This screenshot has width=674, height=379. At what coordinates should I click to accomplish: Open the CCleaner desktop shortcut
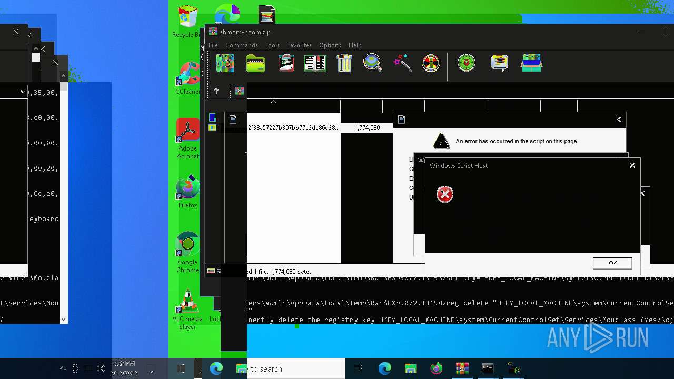pyautogui.click(x=187, y=78)
